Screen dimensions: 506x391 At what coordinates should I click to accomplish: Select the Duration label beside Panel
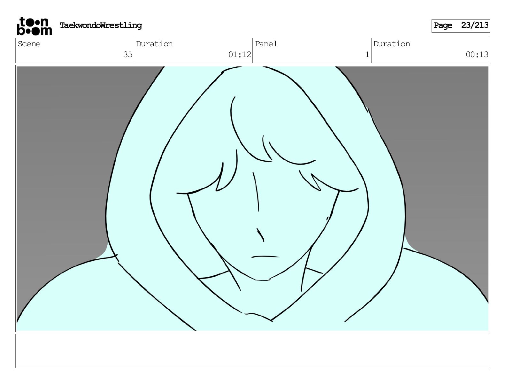tap(392, 44)
